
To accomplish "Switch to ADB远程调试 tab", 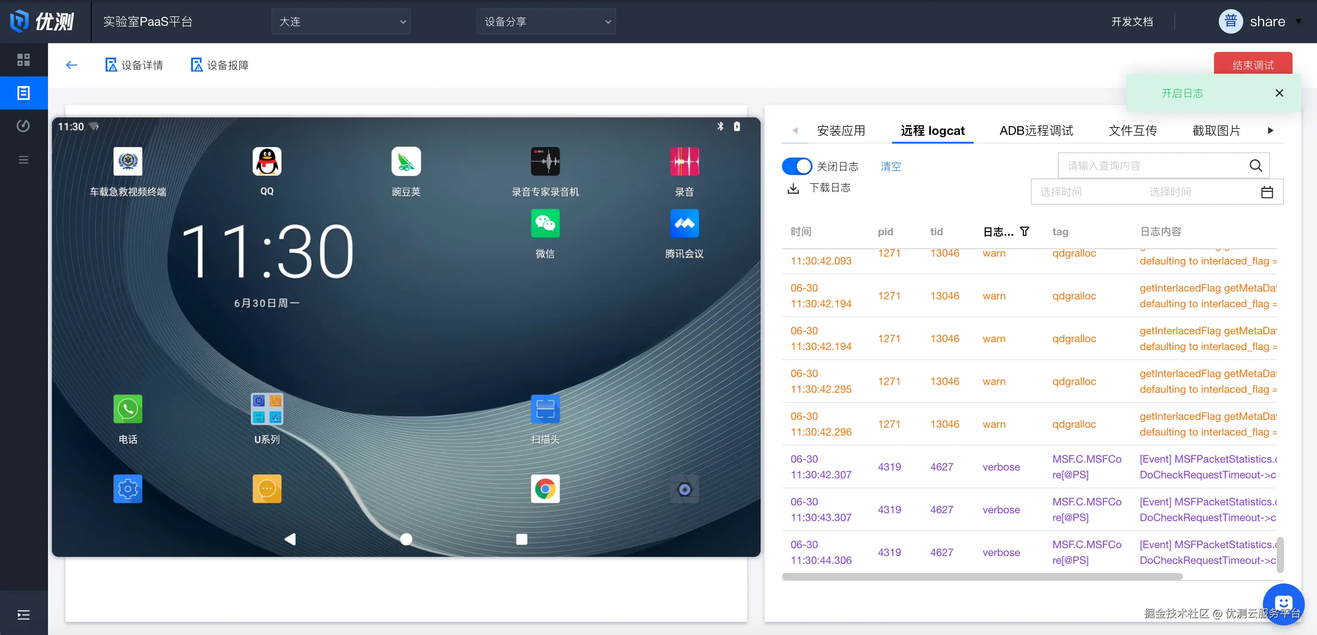I will (1036, 131).
